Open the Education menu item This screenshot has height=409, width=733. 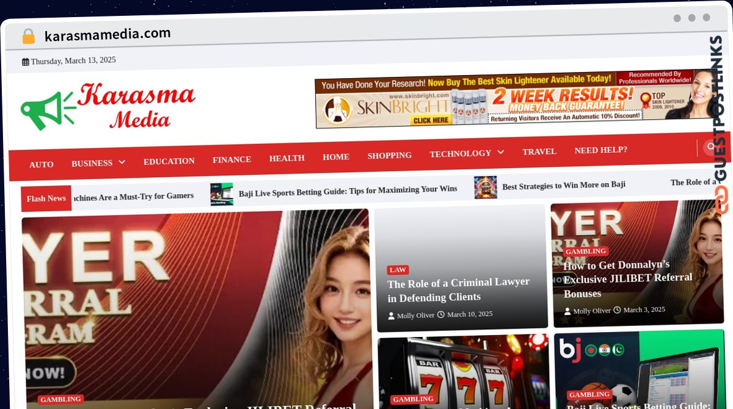pos(169,161)
